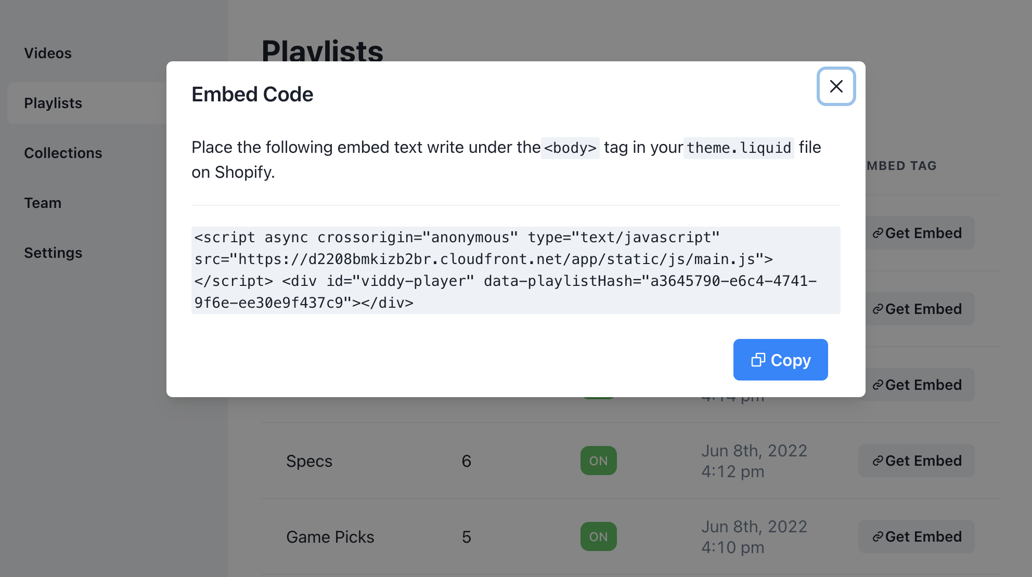This screenshot has height=577, width=1032.
Task: Open the Team page
Action: [x=43, y=203]
